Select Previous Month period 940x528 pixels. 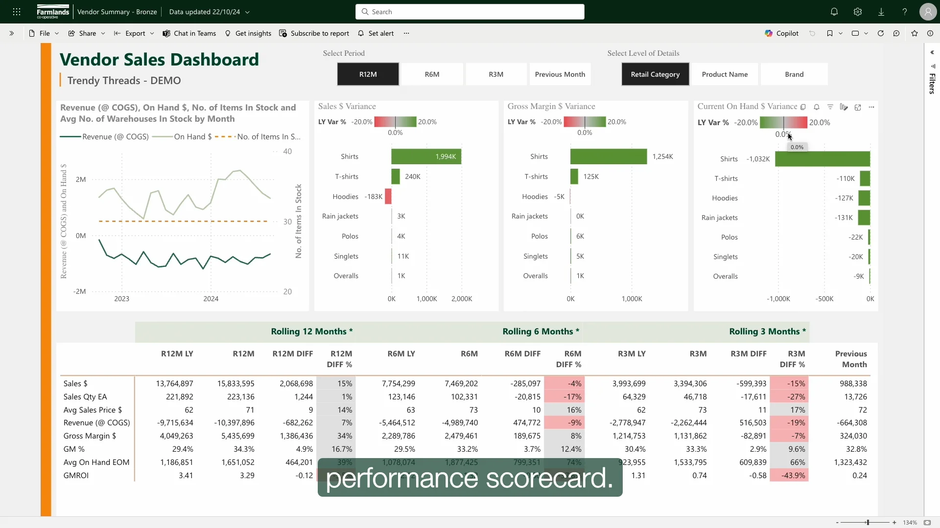[560, 74]
